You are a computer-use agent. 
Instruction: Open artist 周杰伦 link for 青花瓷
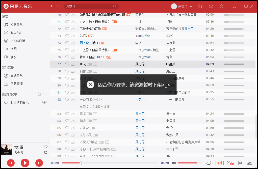point(140,128)
